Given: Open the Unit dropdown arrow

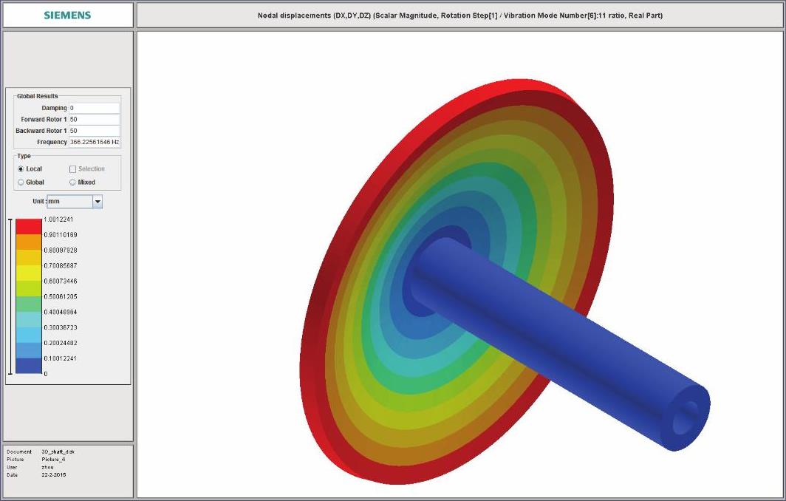Looking at the screenshot, I should pyautogui.click(x=97, y=202).
